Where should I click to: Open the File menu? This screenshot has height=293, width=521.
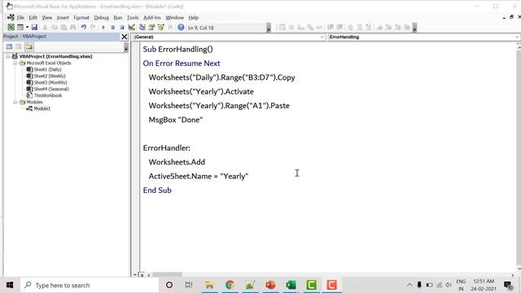coord(20,18)
